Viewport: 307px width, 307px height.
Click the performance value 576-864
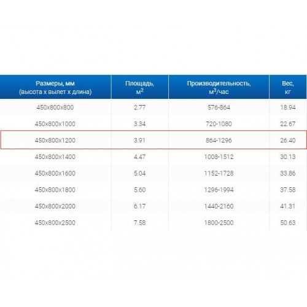pos(219,107)
